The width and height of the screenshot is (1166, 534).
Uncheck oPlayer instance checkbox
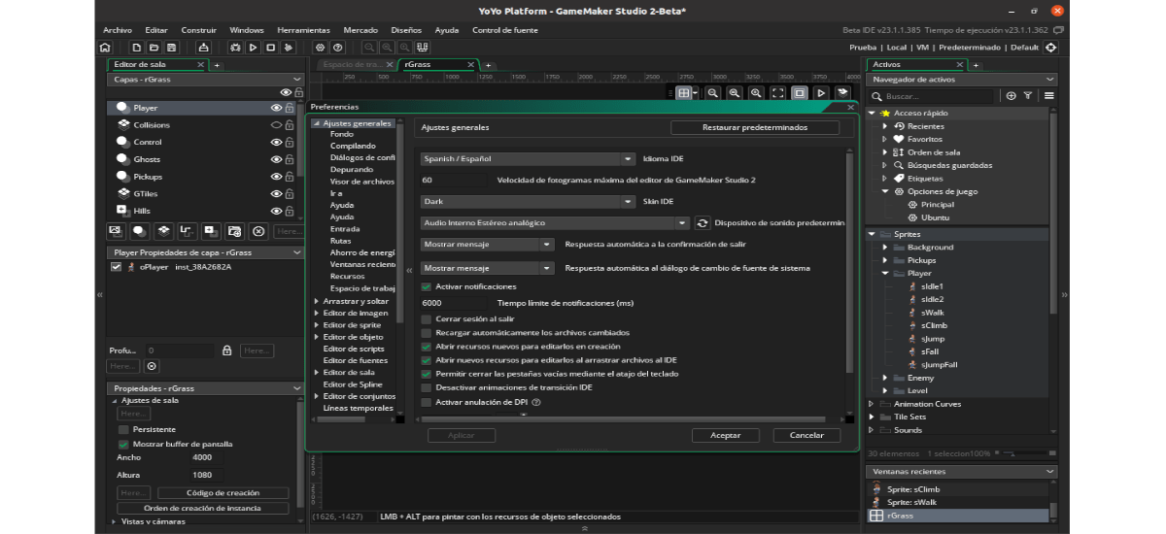coord(117,267)
